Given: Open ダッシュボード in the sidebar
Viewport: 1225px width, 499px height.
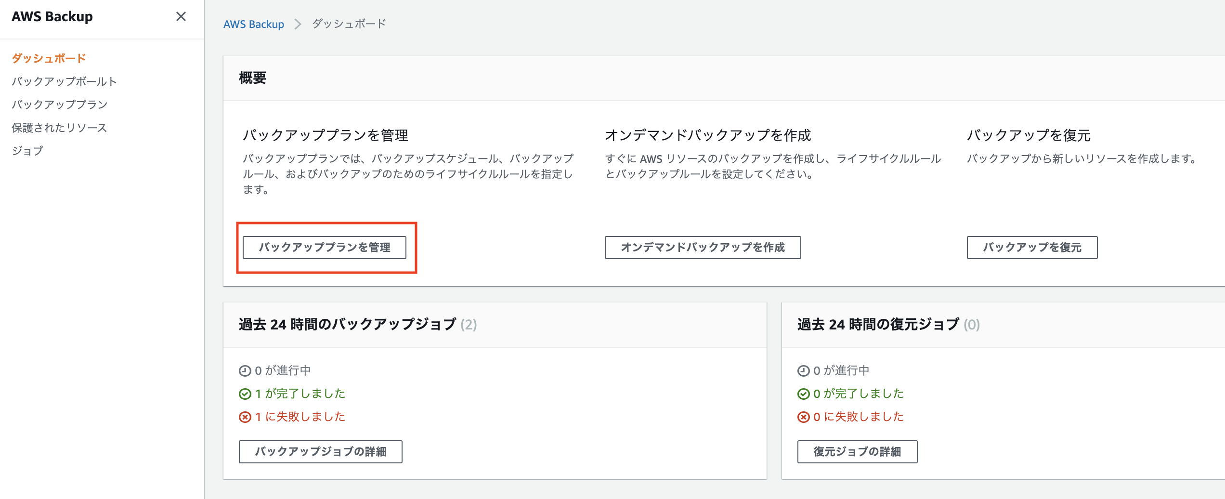Looking at the screenshot, I should pos(49,58).
